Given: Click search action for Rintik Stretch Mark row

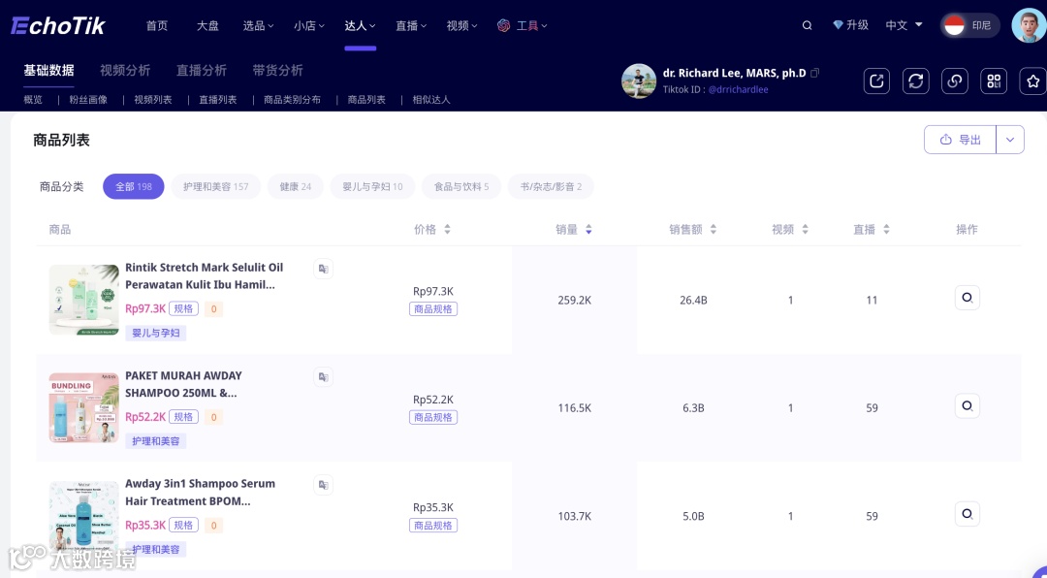Looking at the screenshot, I should point(967,298).
